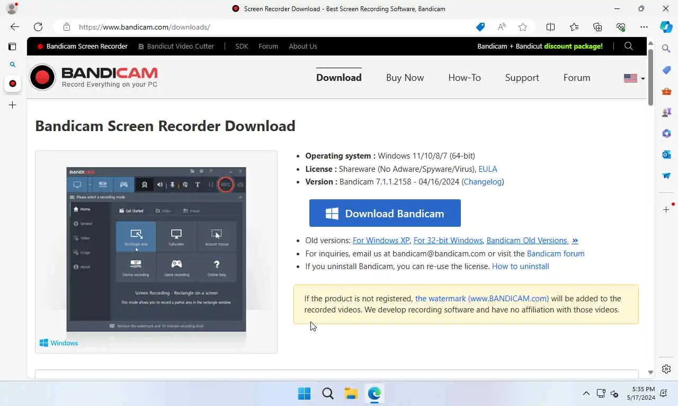
Task: Open the tab actions menu icon
Action: 12,47
